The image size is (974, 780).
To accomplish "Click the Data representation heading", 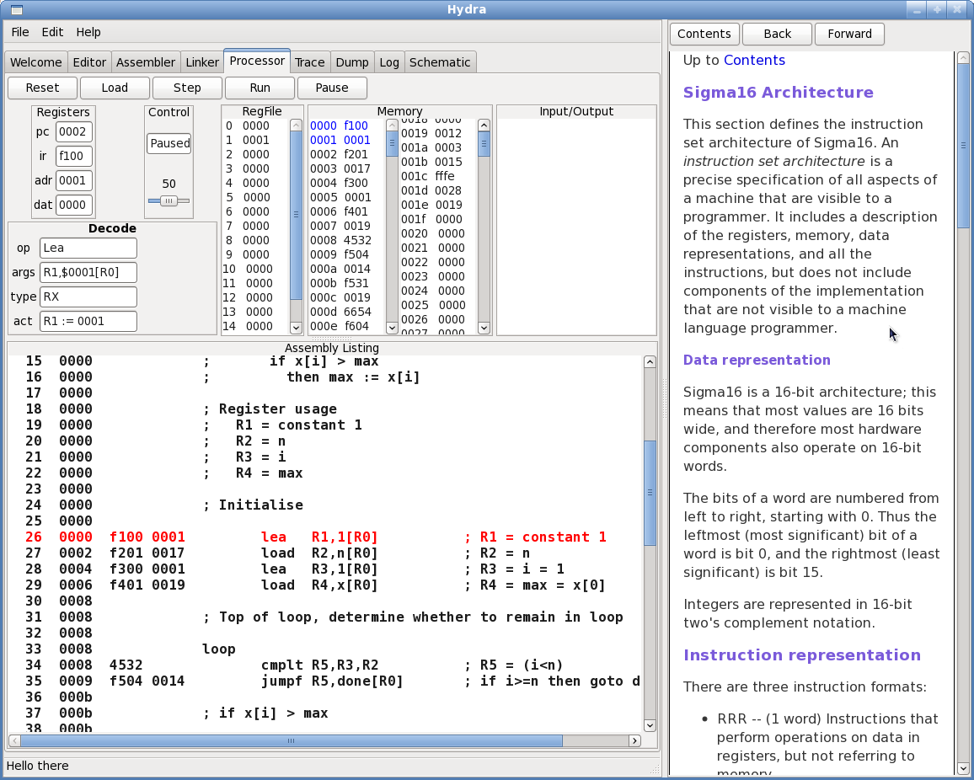I will tap(757, 361).
